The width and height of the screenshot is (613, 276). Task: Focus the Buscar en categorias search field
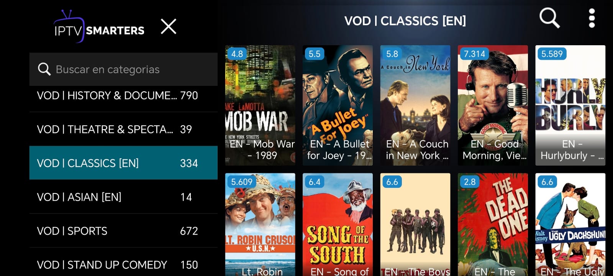(x=123, y=69)
